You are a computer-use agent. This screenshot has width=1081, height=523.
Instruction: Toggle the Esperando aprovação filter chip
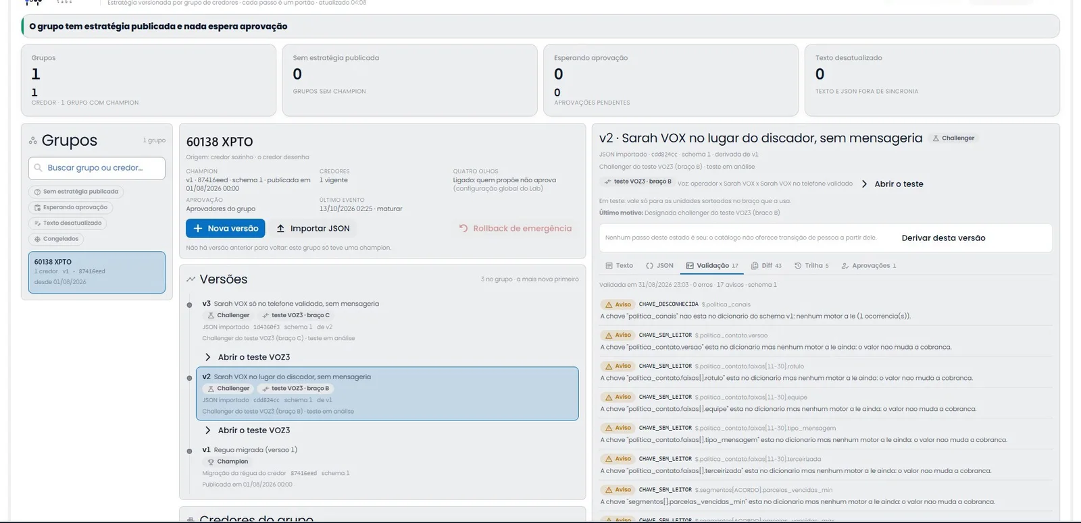(x=70, y=207)
